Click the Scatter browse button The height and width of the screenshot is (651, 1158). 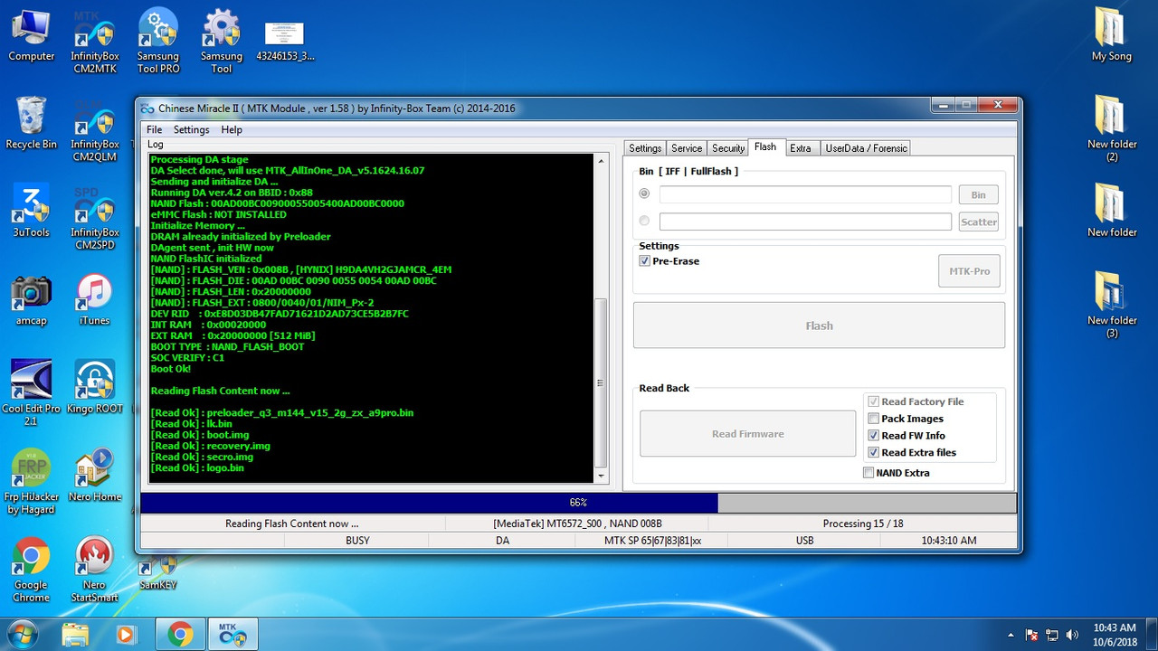979,222
